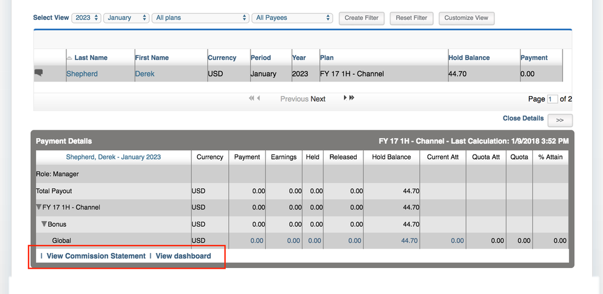Collapse the Bonus tree row
This screenshot has height=294, width=603.
[44, 223]
